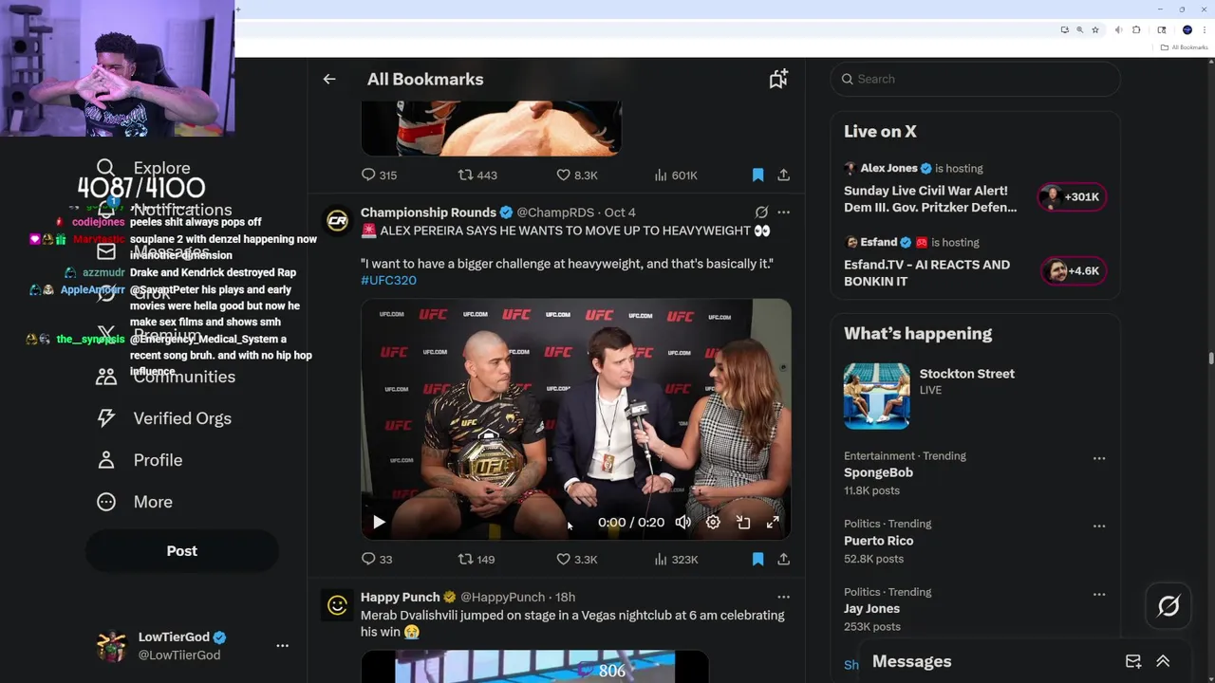Click the Verified Orgs lightning icon

tap(106, 418)
